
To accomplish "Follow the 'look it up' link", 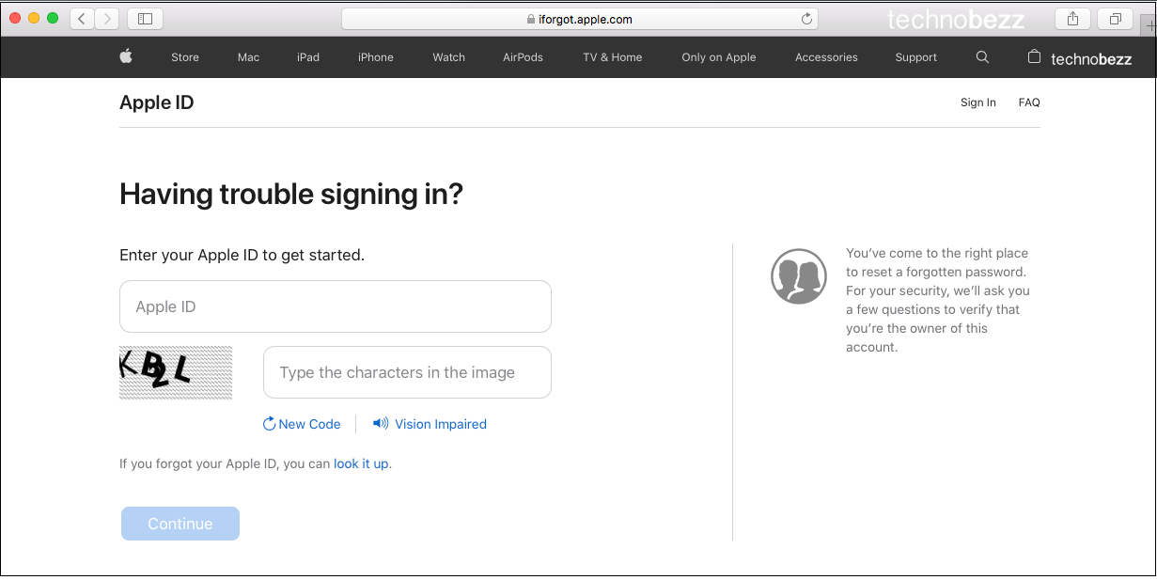I will click(x=361, y=463).
